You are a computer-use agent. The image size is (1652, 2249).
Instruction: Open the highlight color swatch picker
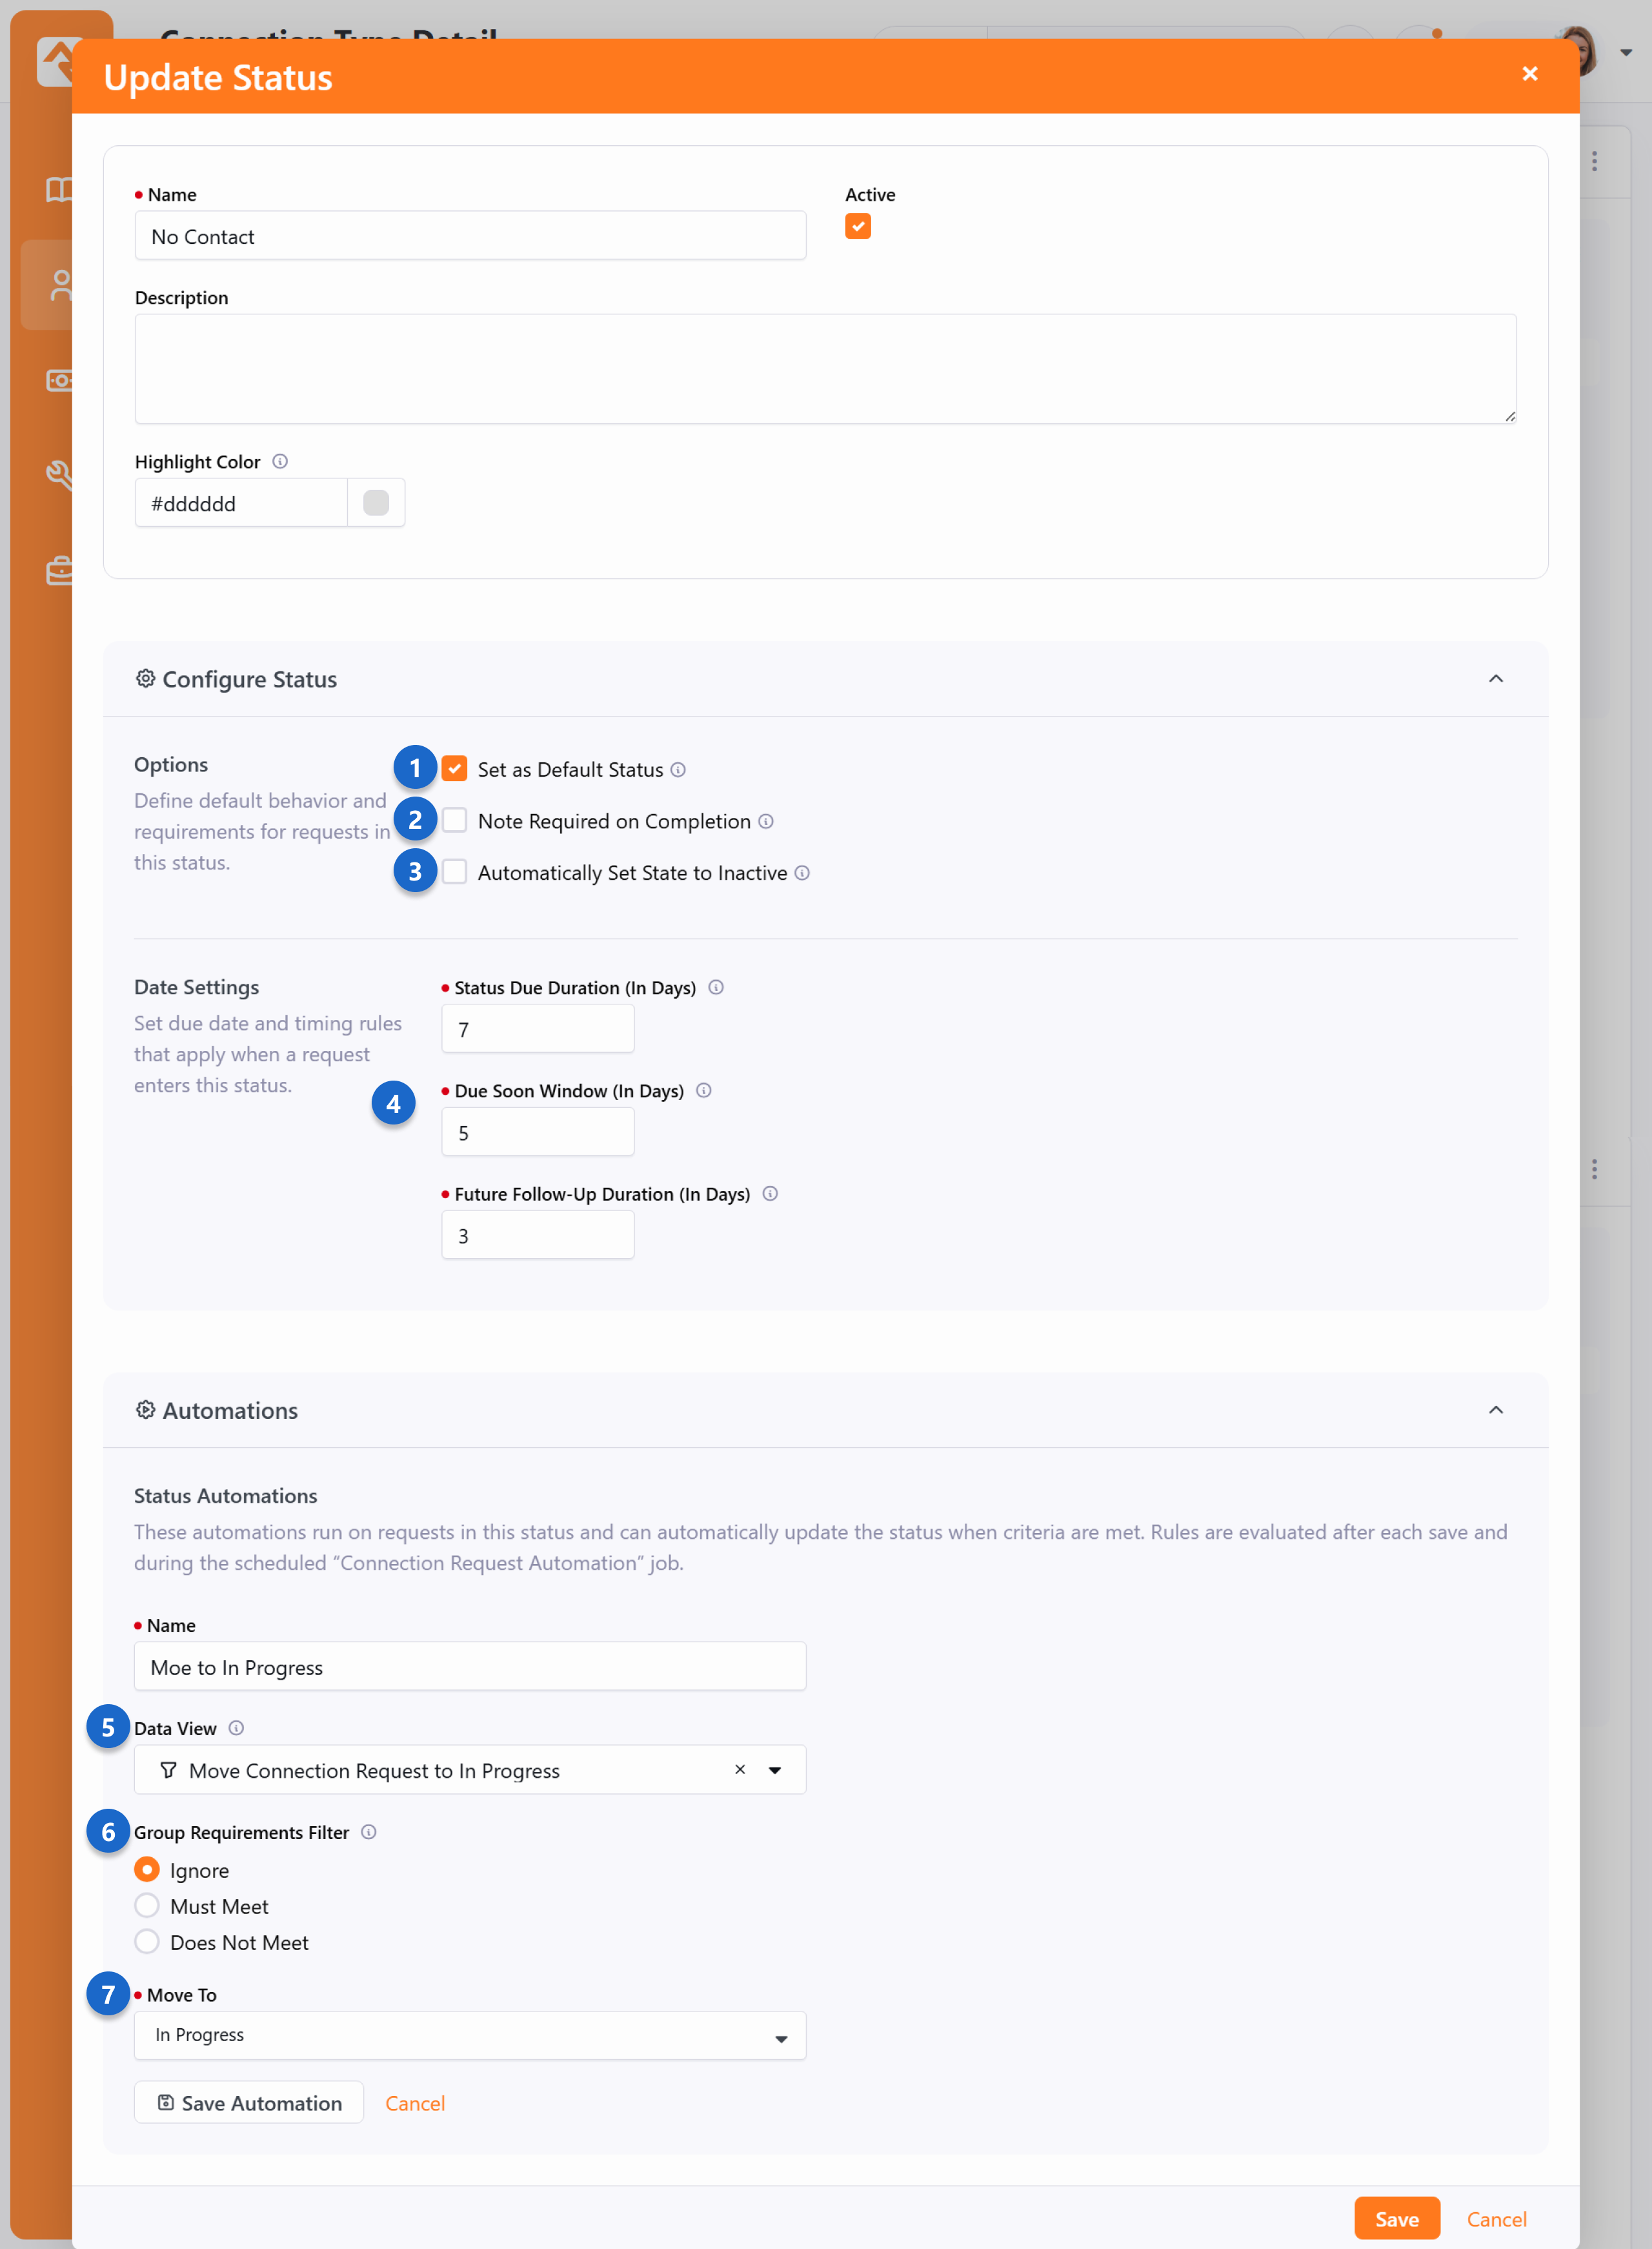[376, 504]
